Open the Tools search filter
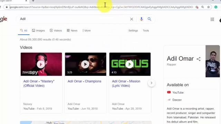 [146, 31]
